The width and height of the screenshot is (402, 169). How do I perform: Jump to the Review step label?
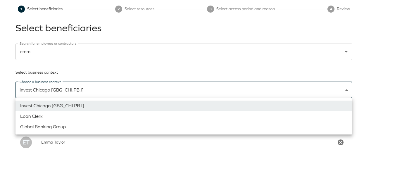(x=343, y=9)
